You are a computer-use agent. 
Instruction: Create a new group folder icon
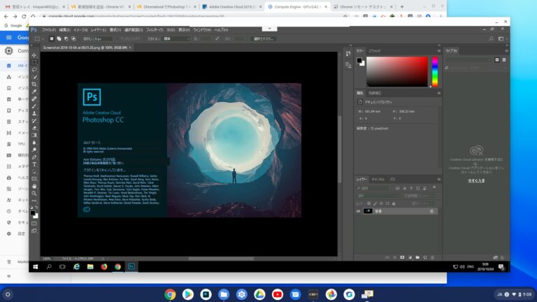pos(417,257)
